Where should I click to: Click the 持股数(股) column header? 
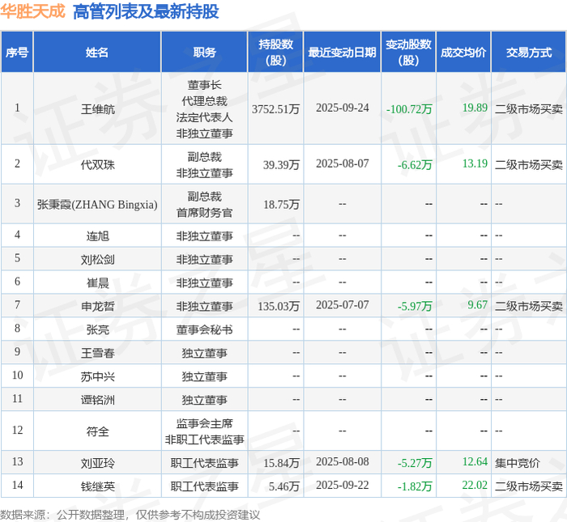point(275,53)
